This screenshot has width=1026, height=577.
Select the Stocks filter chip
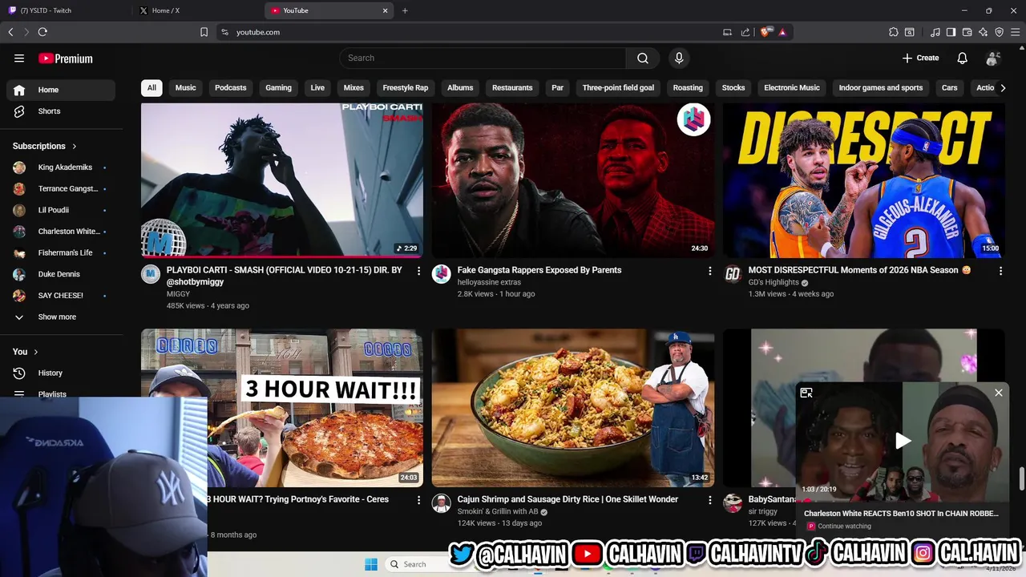(733, 87)
